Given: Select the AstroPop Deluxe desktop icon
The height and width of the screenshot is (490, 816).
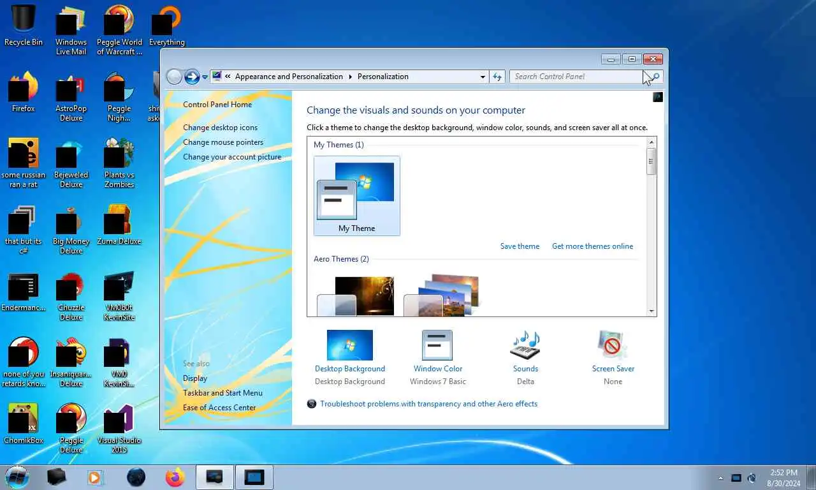Looking at the screenshot, I should (x=71, y=96).
